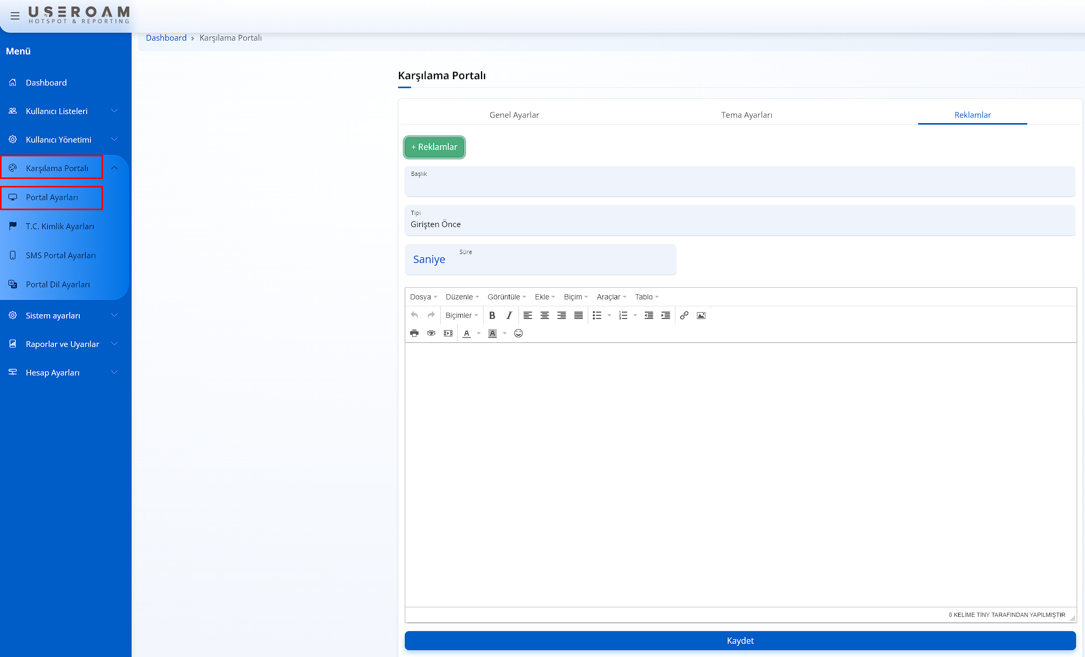Toggle italic text formatting
This screenshot has width=1085, height=657.
509,315
